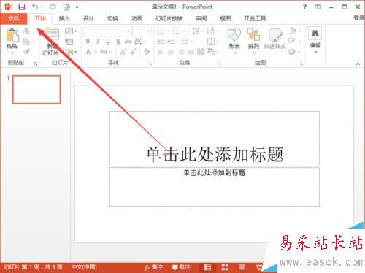
Task: Switch to the Insert (插入) tab
Action: click(x=64, y=18)
